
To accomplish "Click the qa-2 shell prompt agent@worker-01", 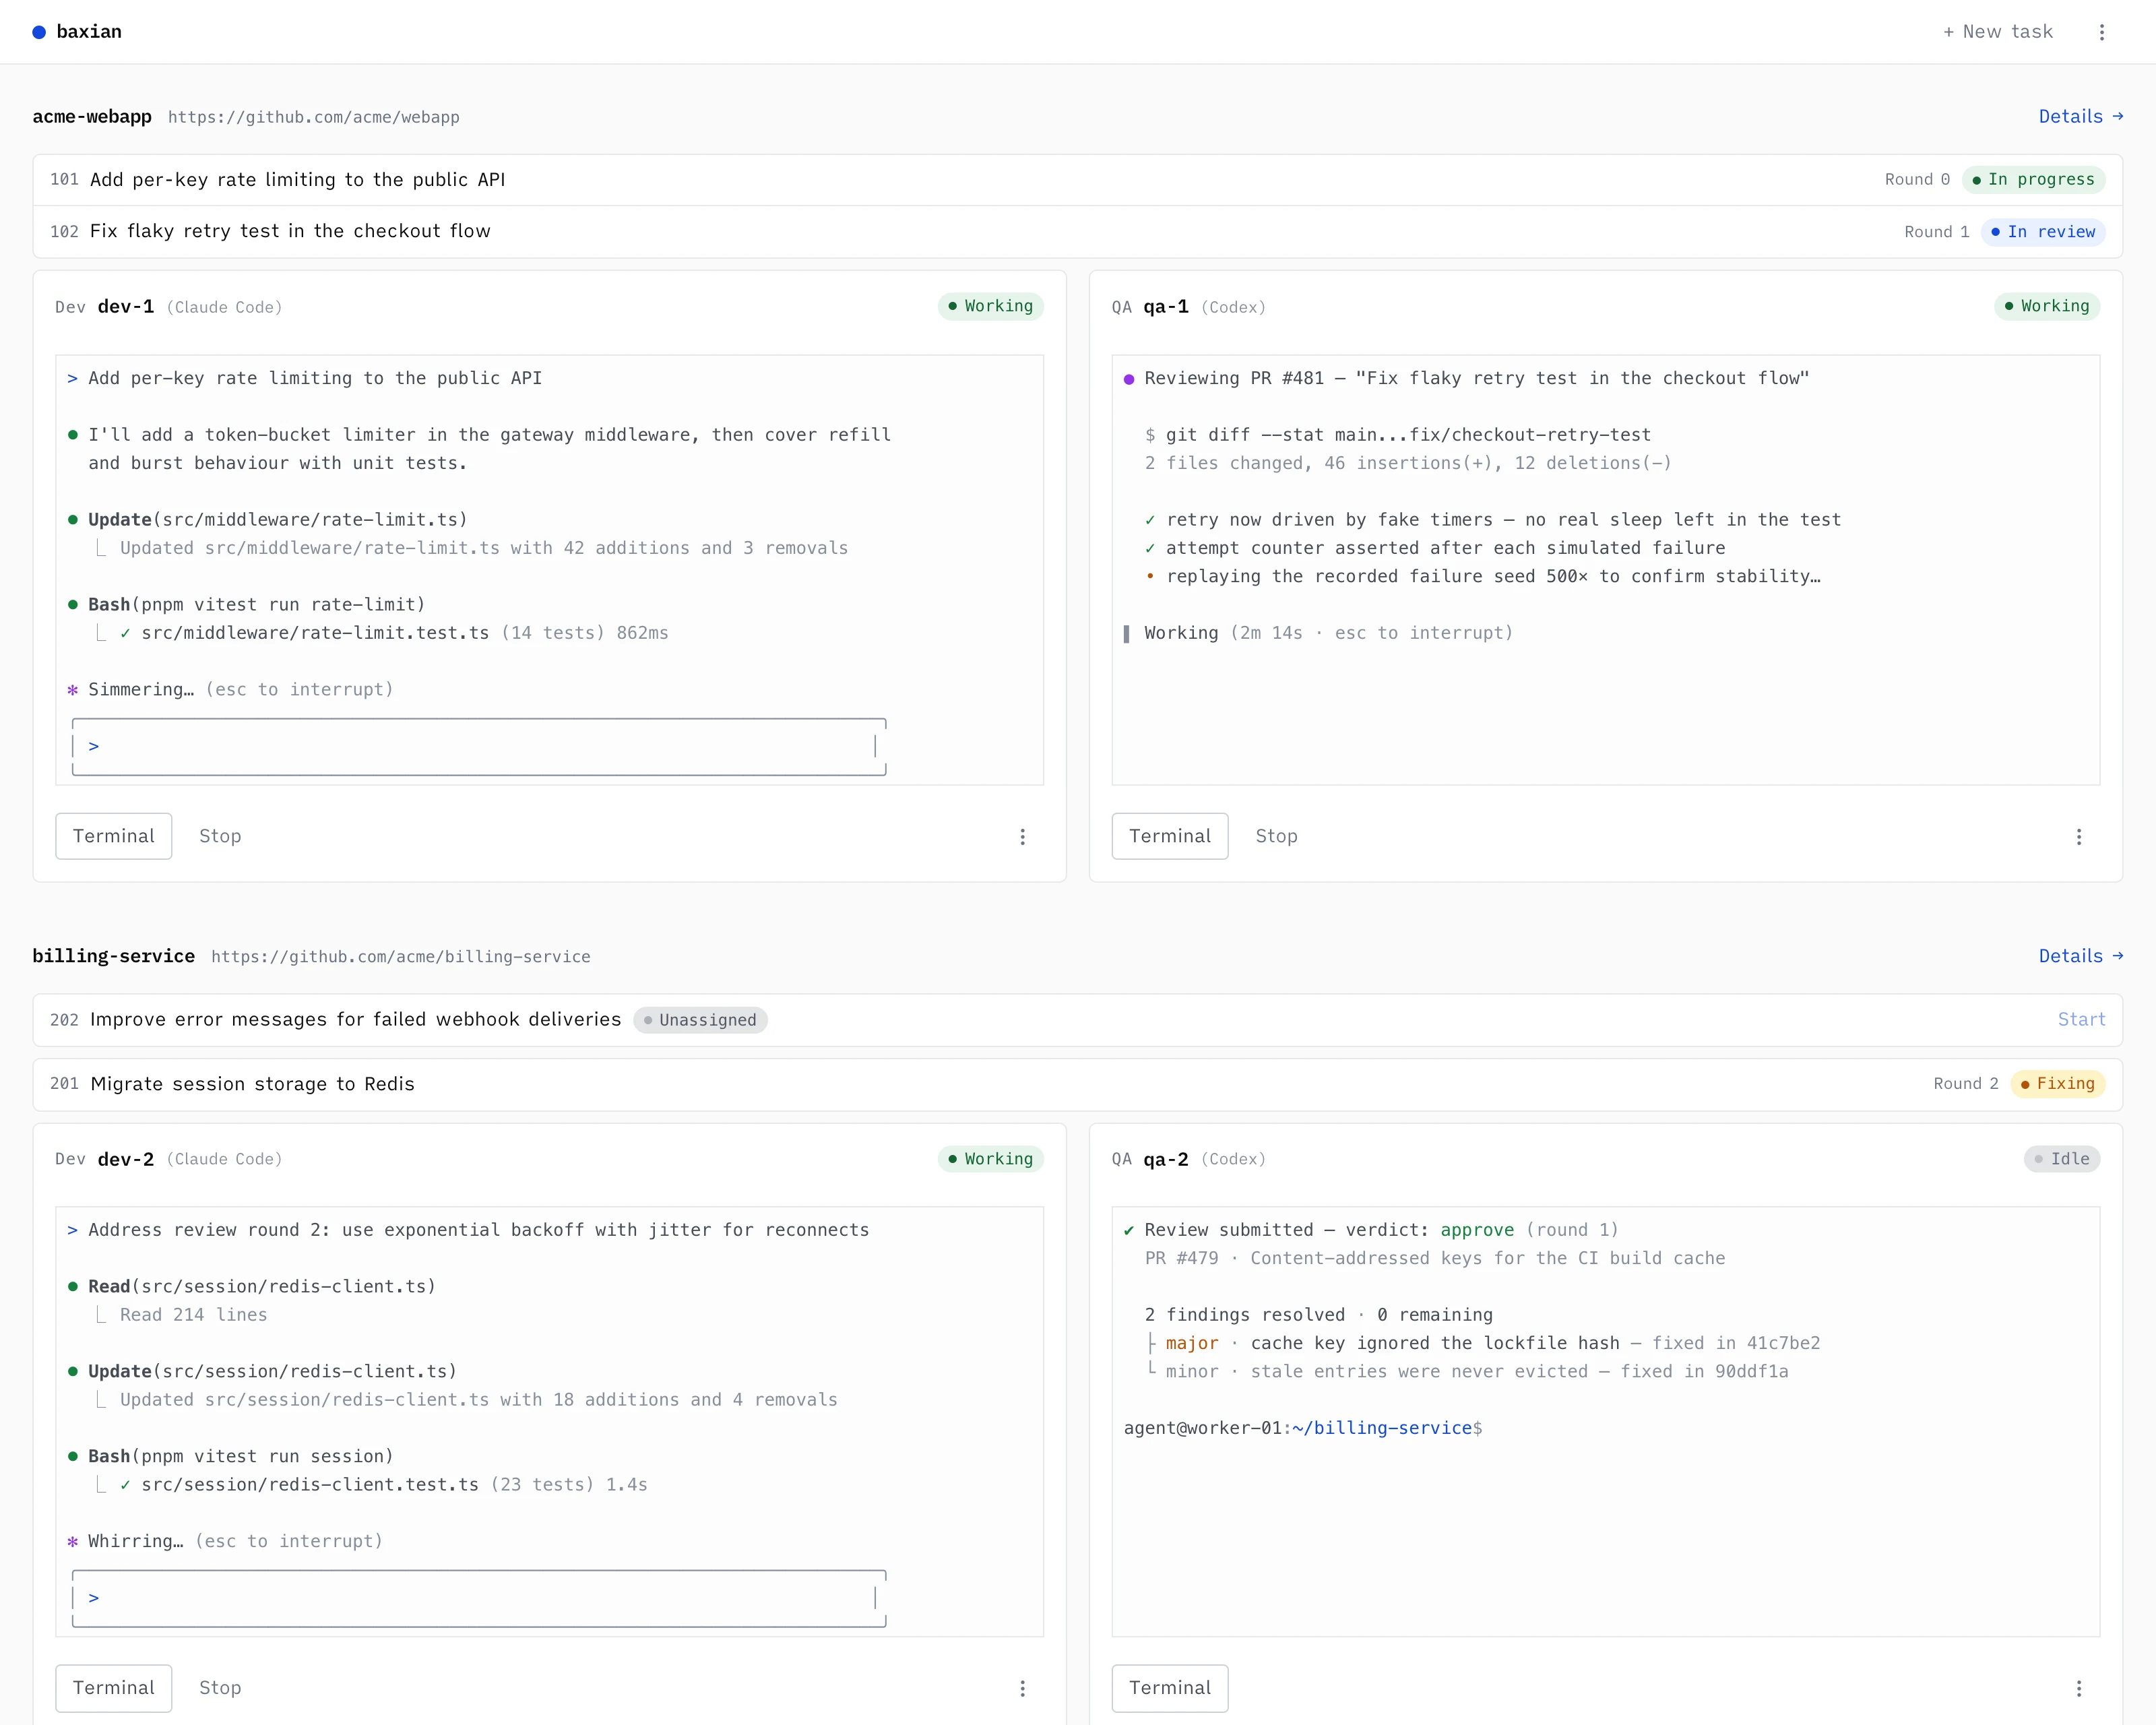I will pos(1303,1428).
